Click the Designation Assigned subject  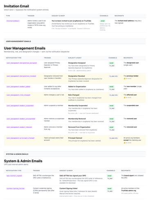pyautogui.click(x=77, y=63)
